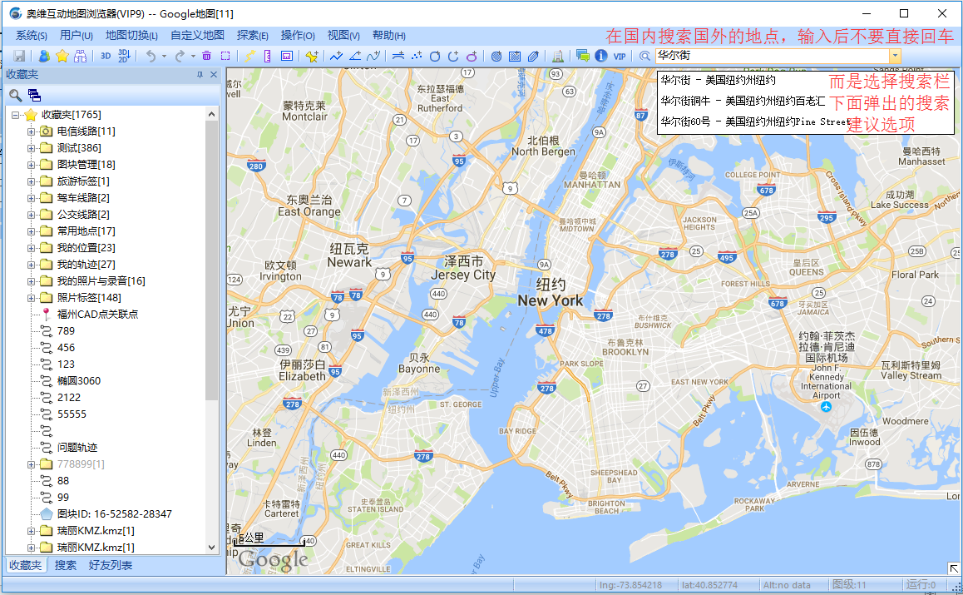Expand the 测试[386] folder
This screenshot has height=595, width=963.
pyautogui.click(x=31, y=148)
